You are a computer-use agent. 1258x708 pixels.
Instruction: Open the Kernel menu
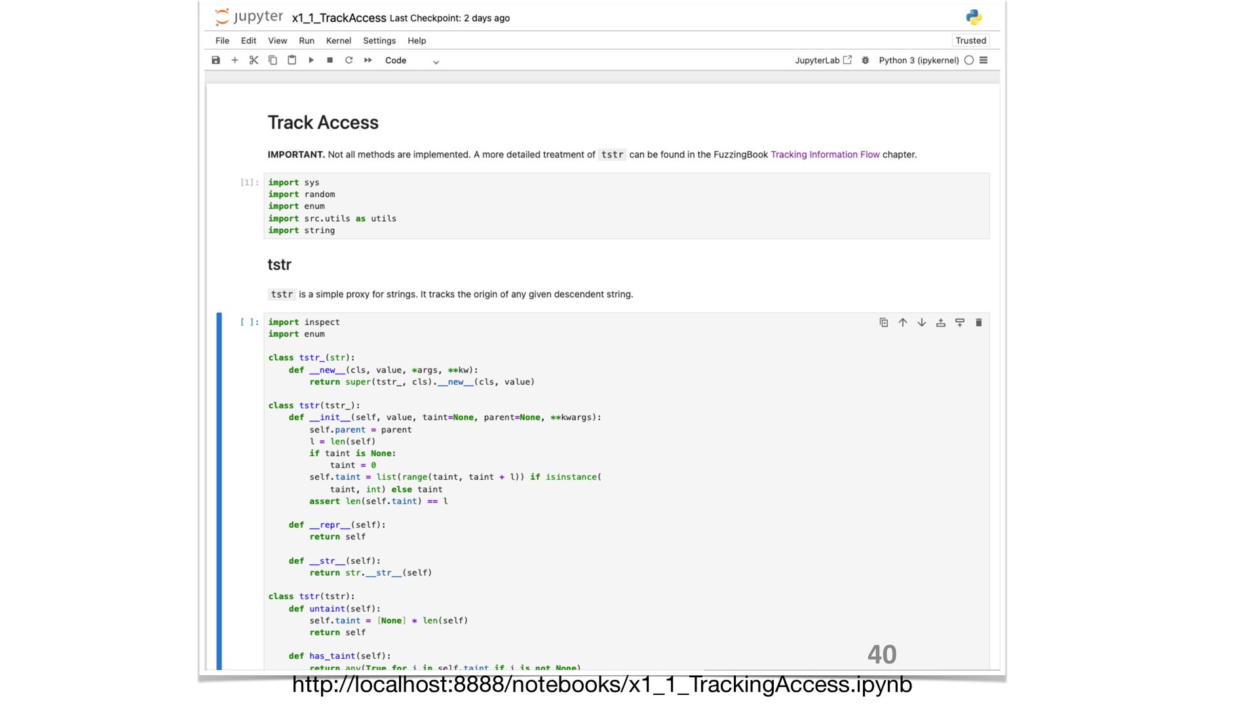click(x=339, y=41)
